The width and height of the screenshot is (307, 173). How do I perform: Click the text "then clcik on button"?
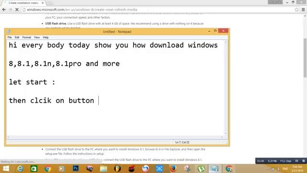click(51, 100)
